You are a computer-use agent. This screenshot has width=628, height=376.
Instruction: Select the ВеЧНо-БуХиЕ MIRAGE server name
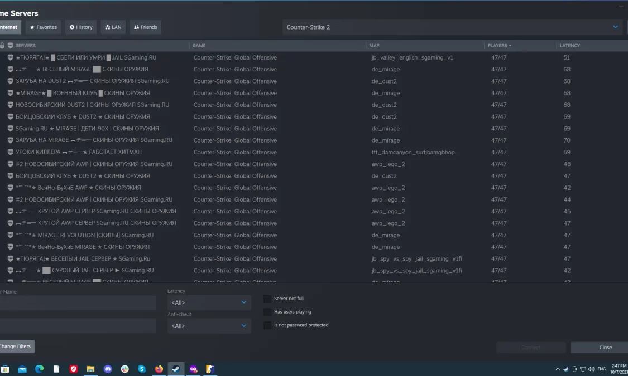(83, 247)
